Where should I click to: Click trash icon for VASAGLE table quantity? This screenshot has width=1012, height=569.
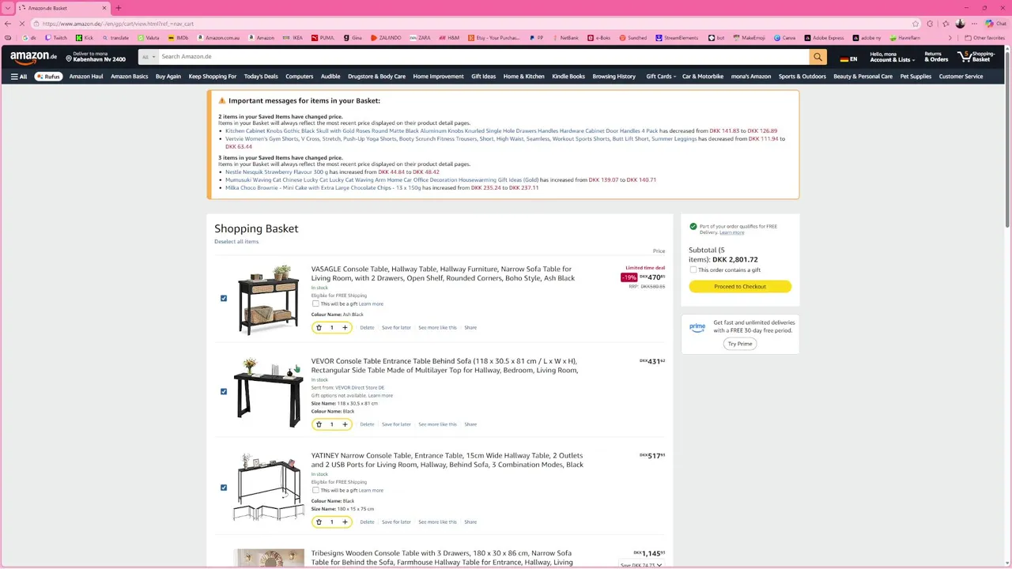319,327
